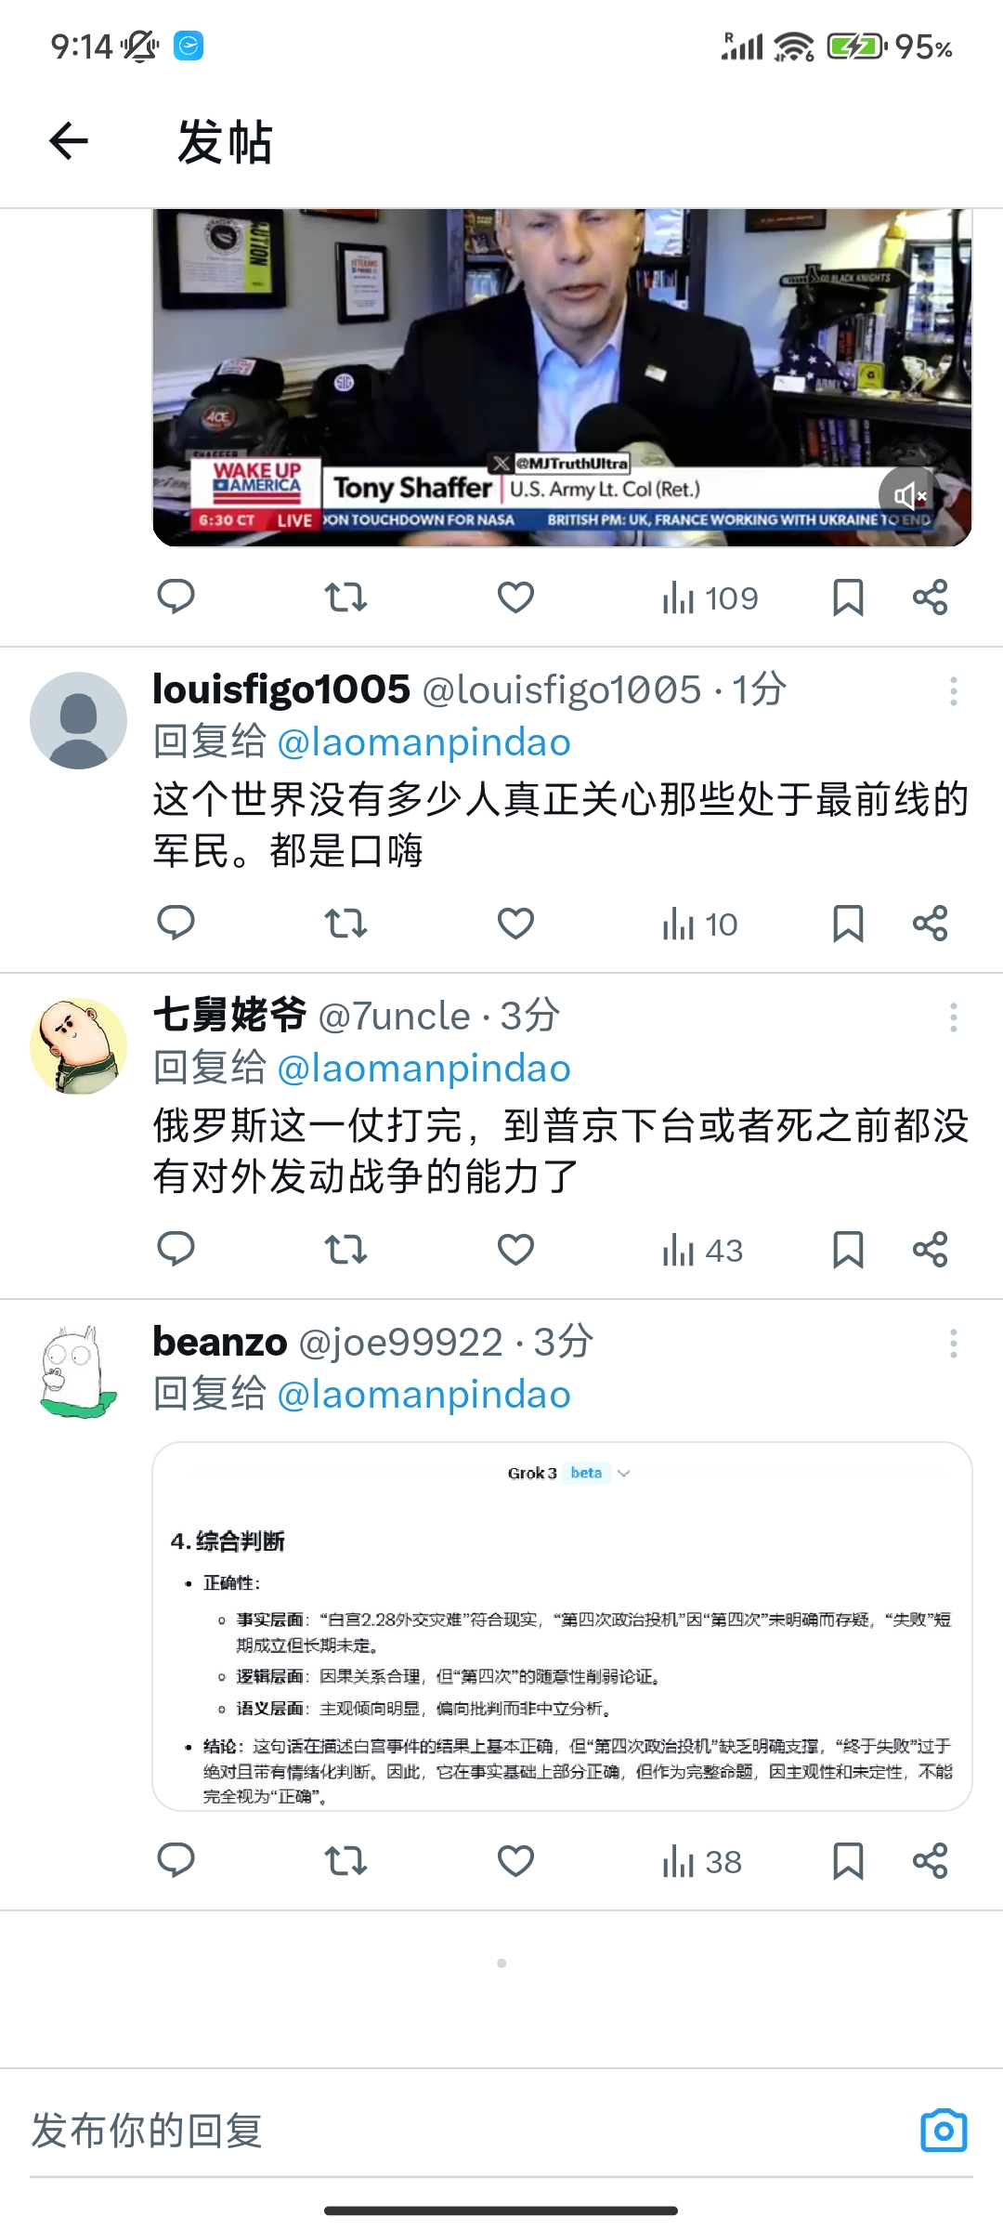Unmute the Tony Shaffer video

(x=909, y=496)
